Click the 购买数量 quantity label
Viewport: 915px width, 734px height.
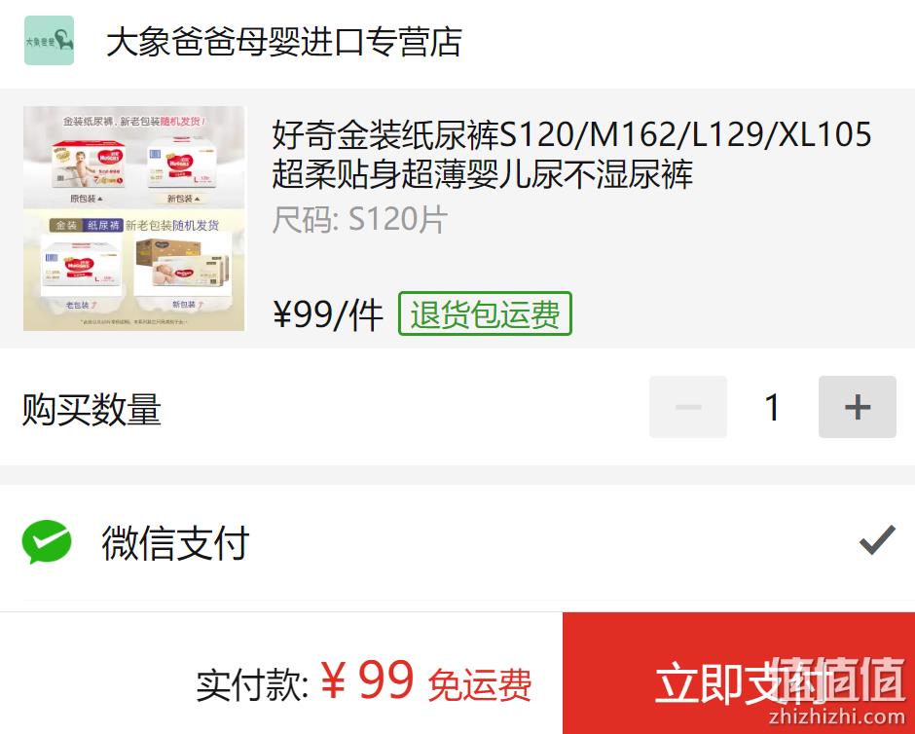pyautogui.click(x=91, y=409)
